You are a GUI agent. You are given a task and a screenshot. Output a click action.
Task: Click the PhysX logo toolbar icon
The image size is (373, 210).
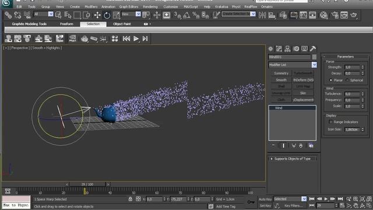tap(72, 38)
